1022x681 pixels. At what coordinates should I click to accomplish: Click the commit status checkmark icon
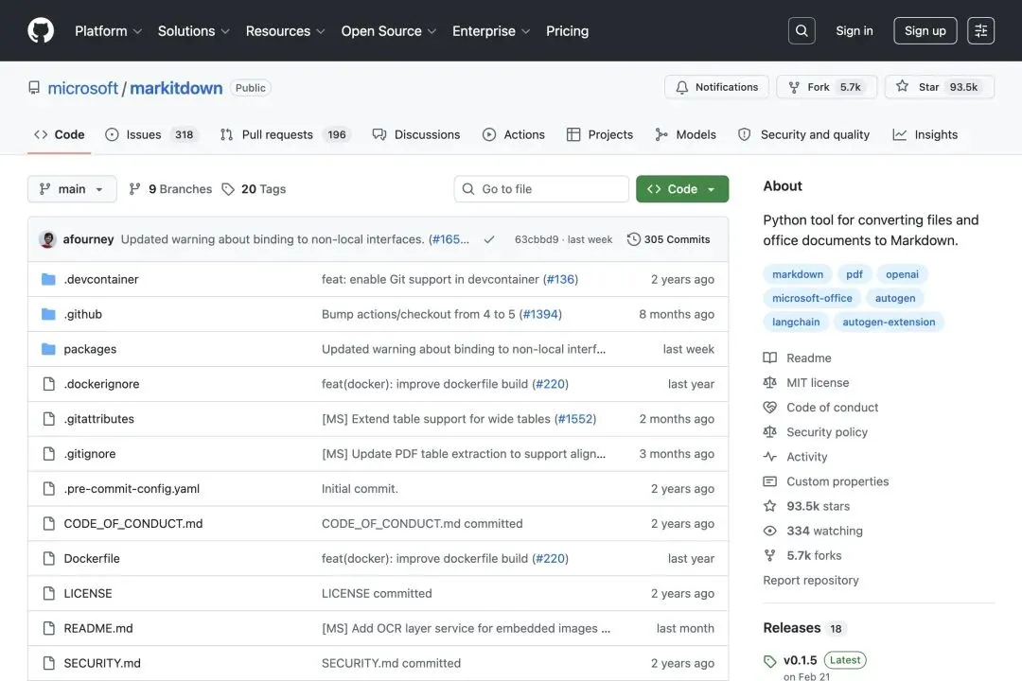[489, 239]
